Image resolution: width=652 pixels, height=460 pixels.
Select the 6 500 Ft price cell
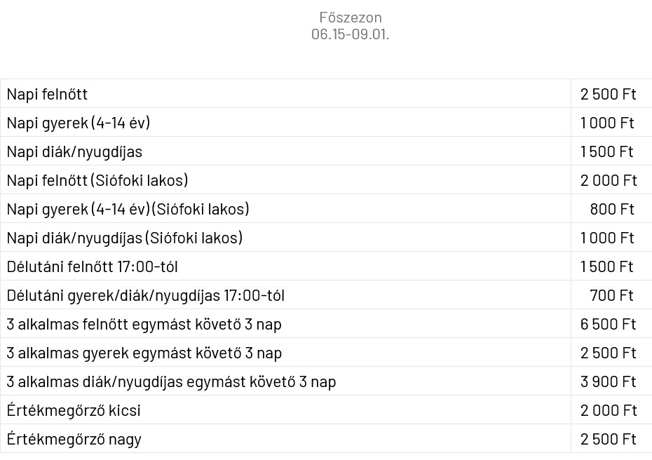(608, 324)
